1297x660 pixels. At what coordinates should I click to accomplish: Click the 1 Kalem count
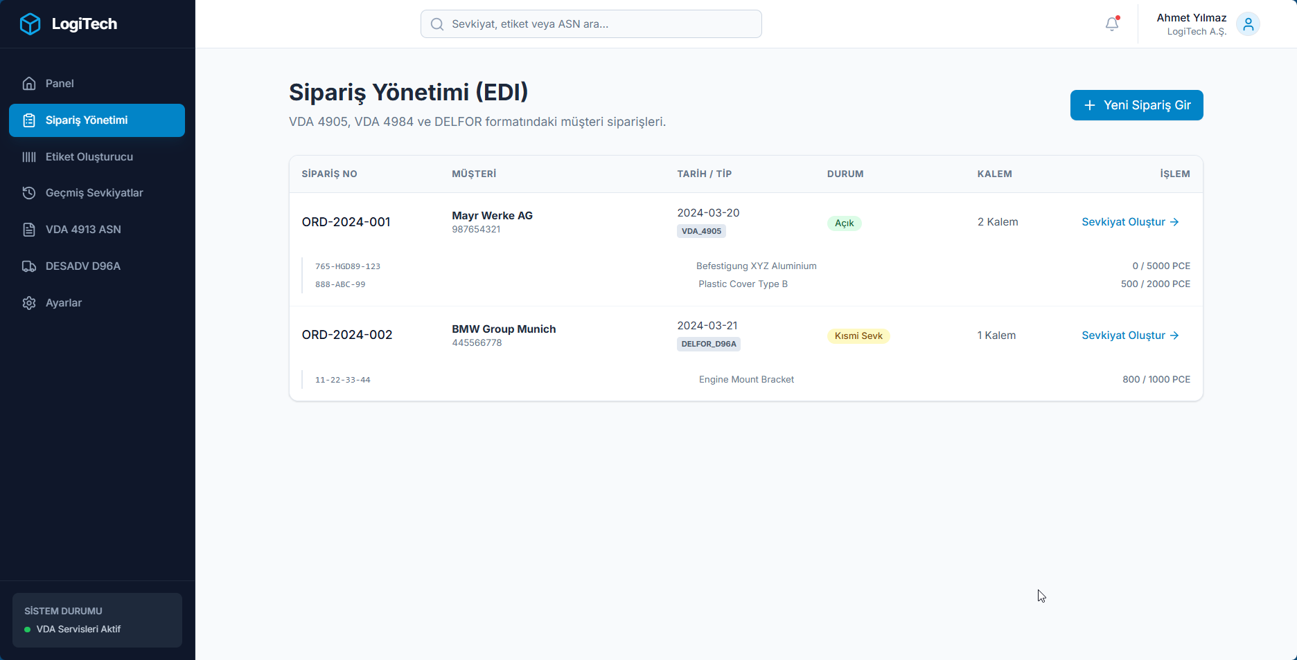(x=996, y=336)
